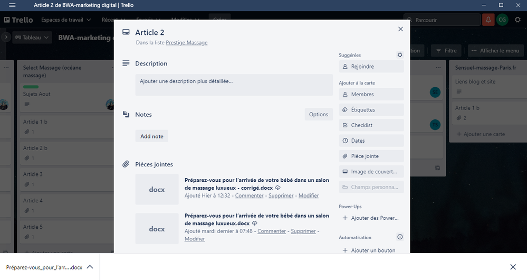Open the Article 3 card
Viewport: 527px width, 280px height.
(67, 179)
